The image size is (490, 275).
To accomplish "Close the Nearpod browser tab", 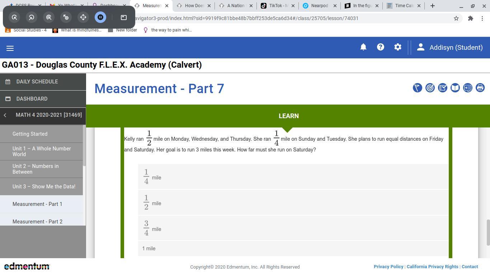I will point(335,6).
